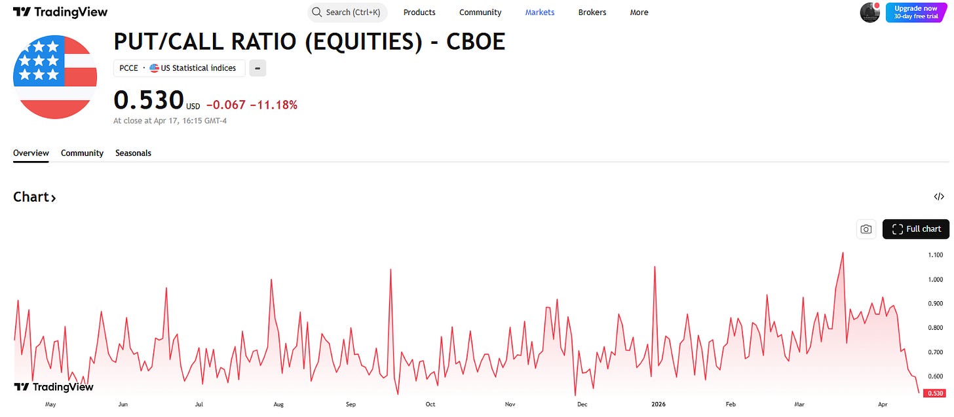Open the Products menu

(419, 12)
